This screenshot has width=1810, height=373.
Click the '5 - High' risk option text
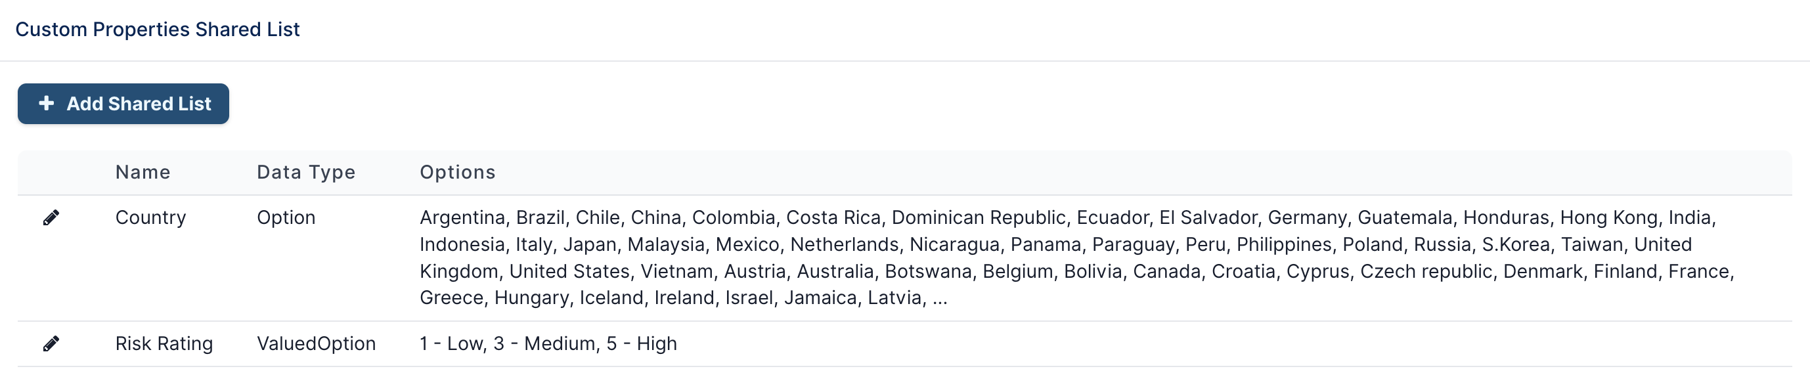tap(642, 343)
